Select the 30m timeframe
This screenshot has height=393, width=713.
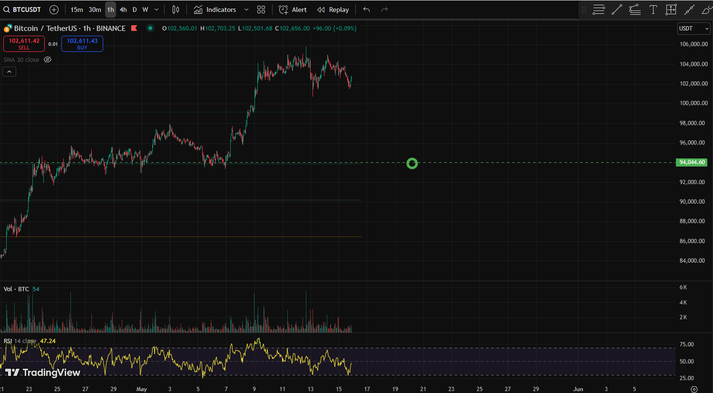click(95, 10)
